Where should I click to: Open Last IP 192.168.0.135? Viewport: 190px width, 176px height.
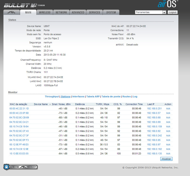pyautogui.click(x=154, y=154)
